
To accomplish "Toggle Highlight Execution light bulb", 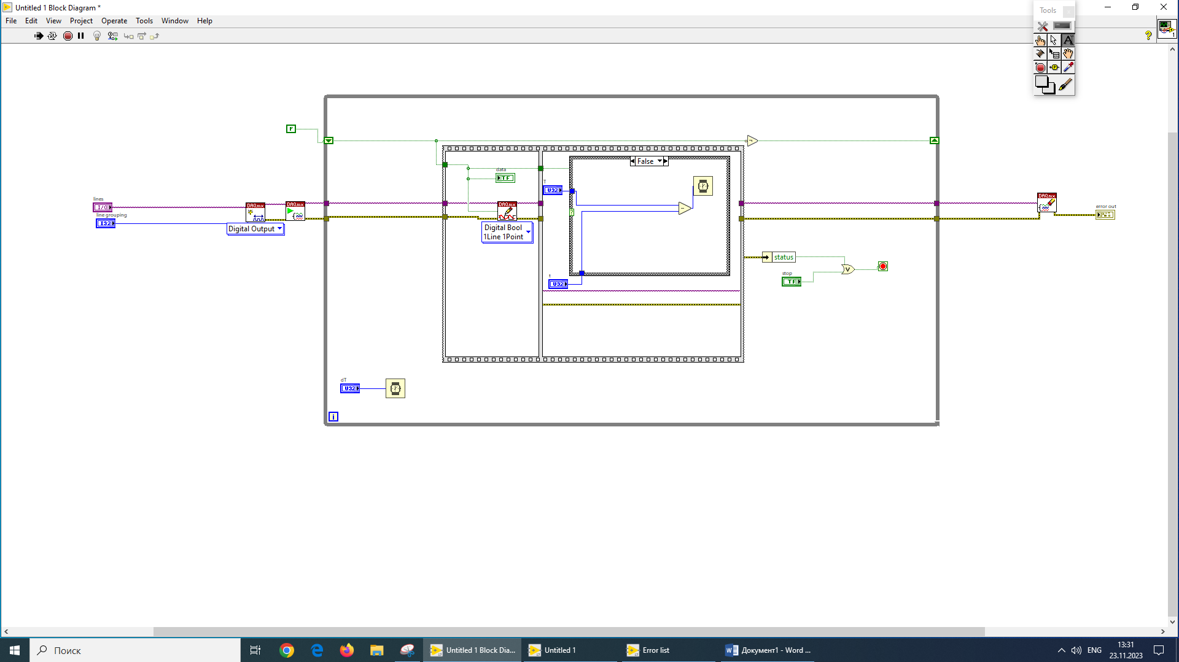I will (97, 36).
